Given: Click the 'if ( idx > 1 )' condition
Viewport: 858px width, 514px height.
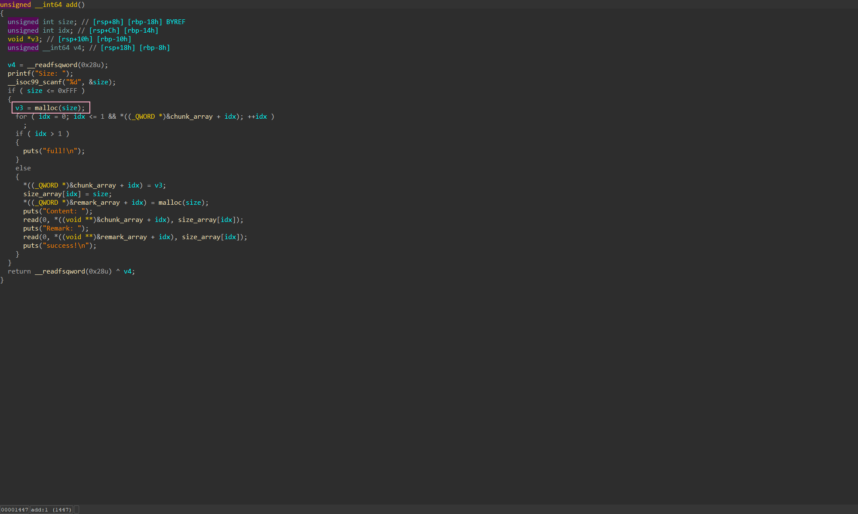Looking at the screenshot, I should tap(42, 134).
